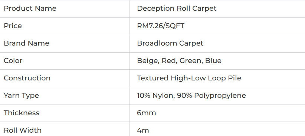Click the 10% Nylon, 90% Polypropylene value
305x136 pixels.
(x=191, y=96)
